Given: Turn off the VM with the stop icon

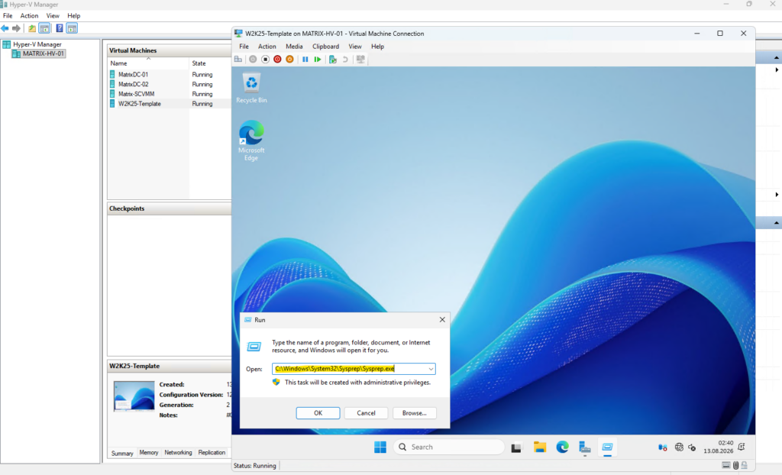Looking at the screenshot, I should pyautogui.click(x=265, y=60).
